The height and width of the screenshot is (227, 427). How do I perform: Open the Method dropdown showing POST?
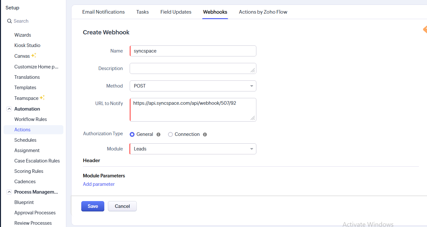click(x=193, y=86)
